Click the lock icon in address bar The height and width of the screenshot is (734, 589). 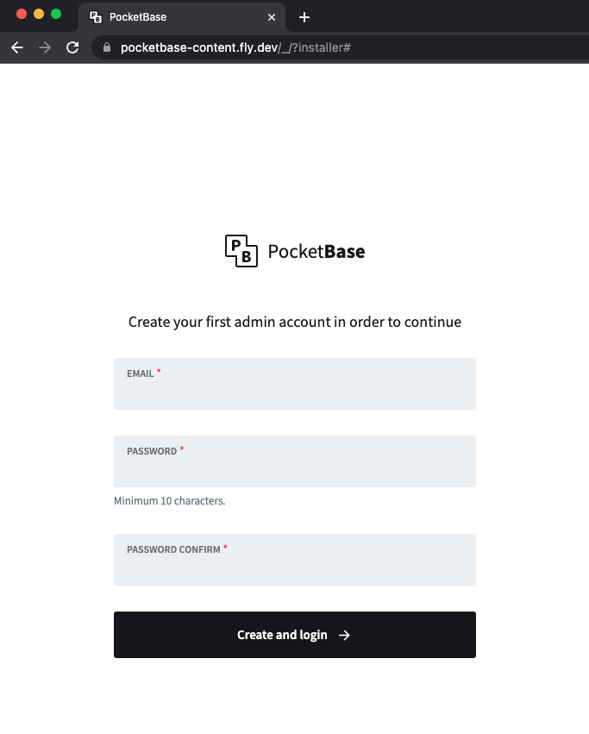pos(107,47)
